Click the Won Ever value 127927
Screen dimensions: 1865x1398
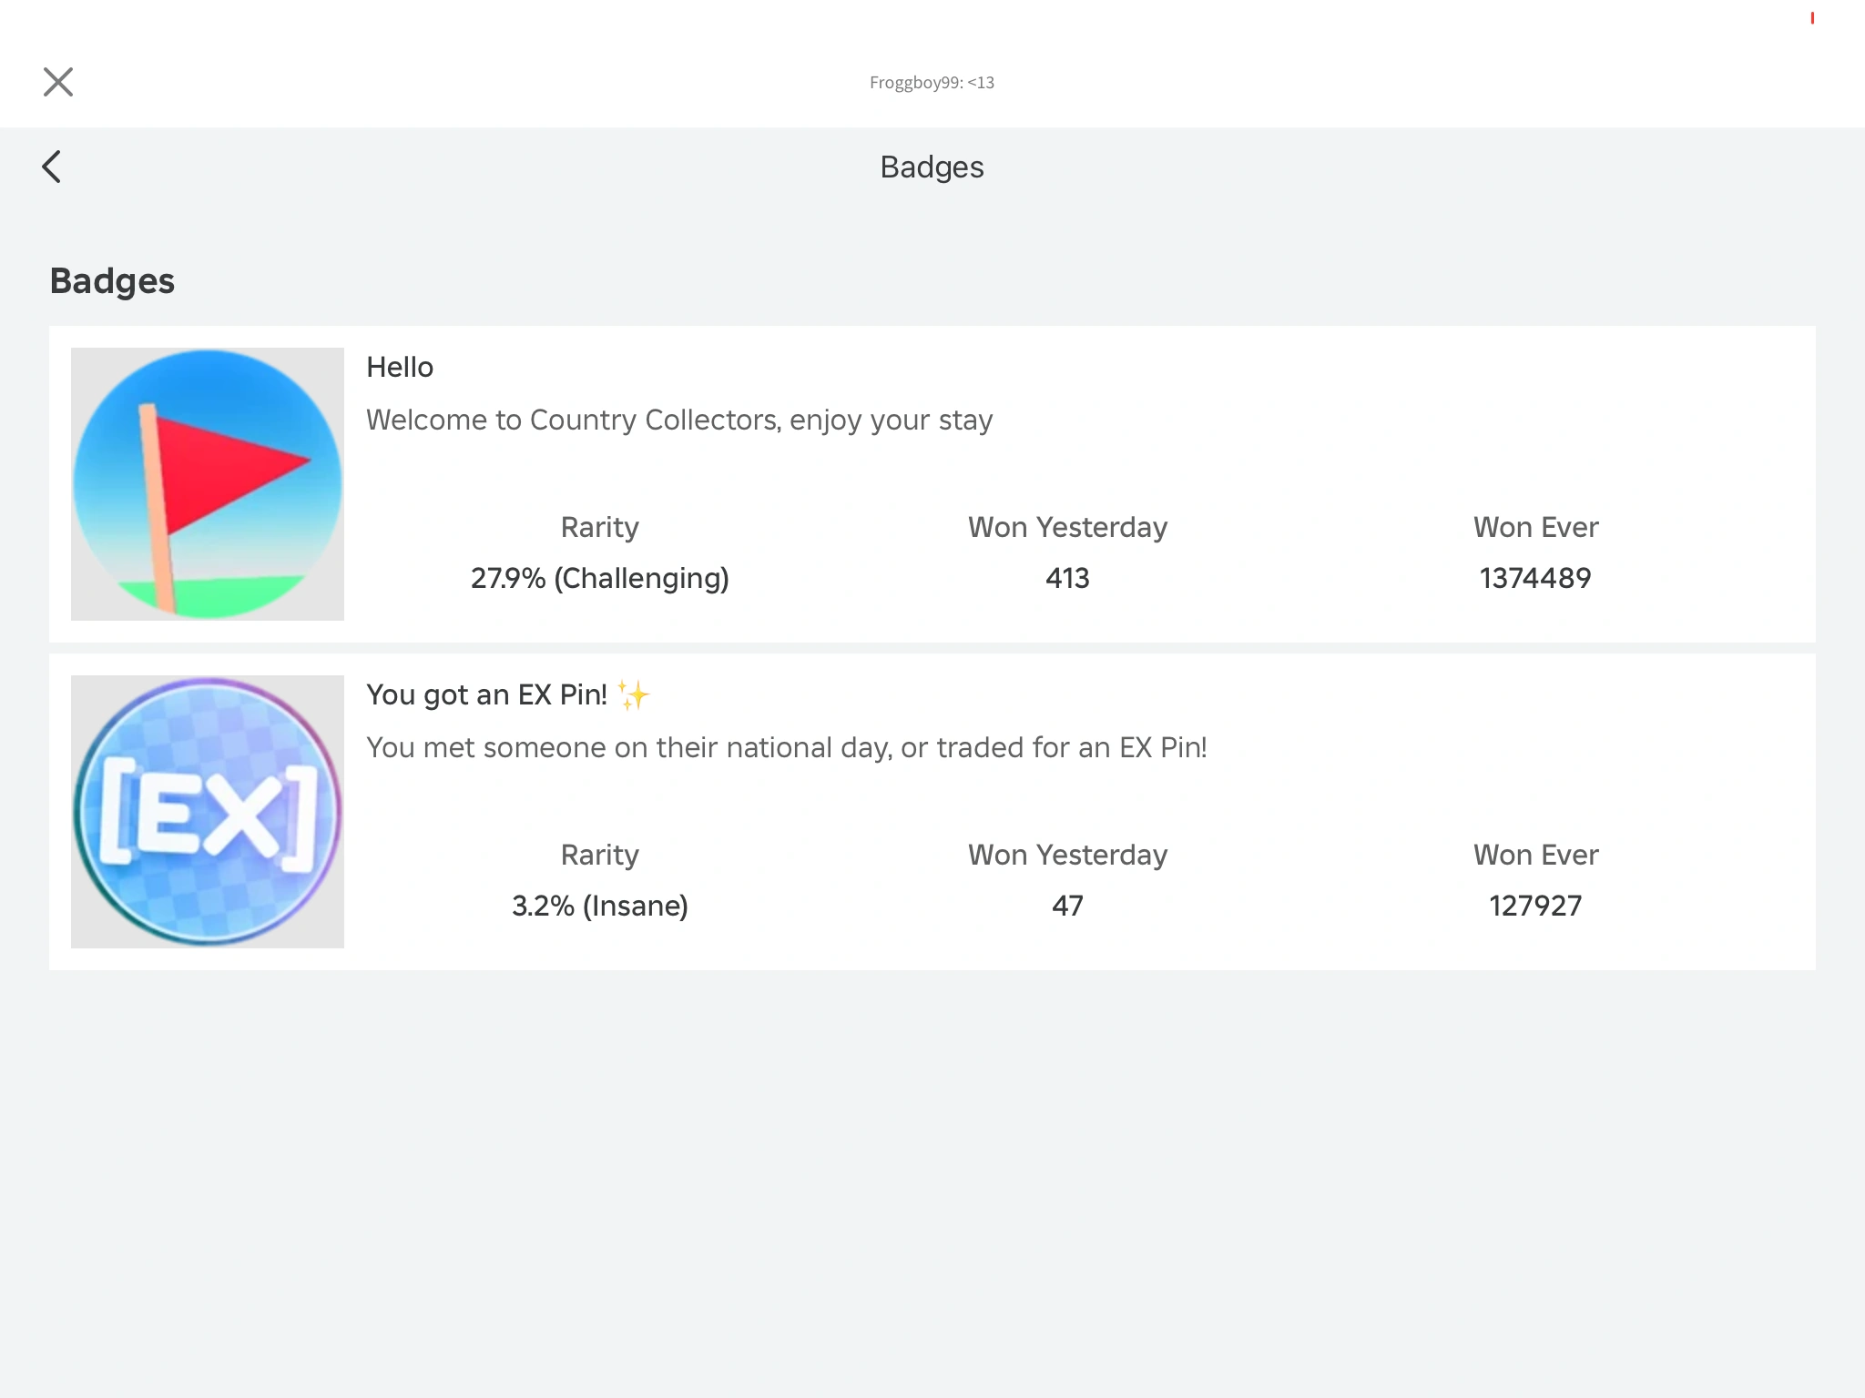1535,906
